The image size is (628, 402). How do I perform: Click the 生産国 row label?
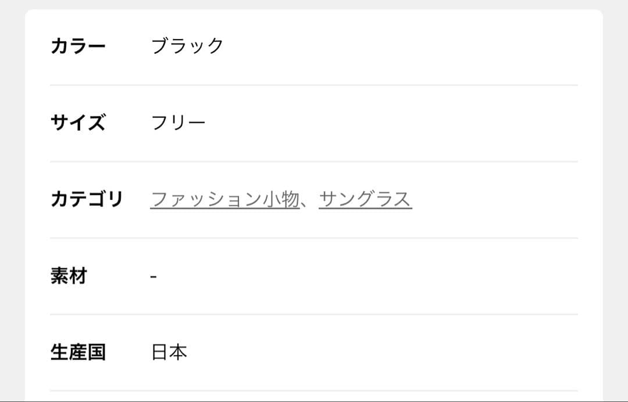78,353
